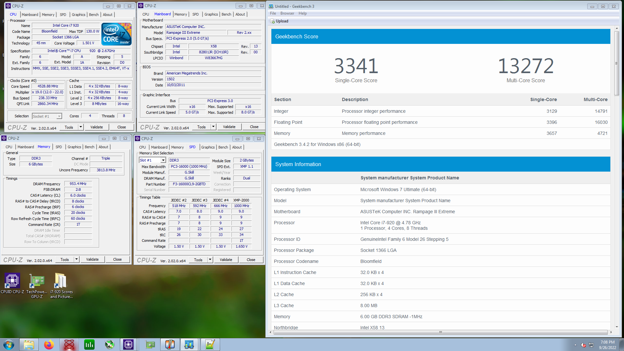Image resolution: width=624 pixels, height=351 pixels.
Task: Open the Help menu in Geekbench
Action: click(x=303, y=13)
